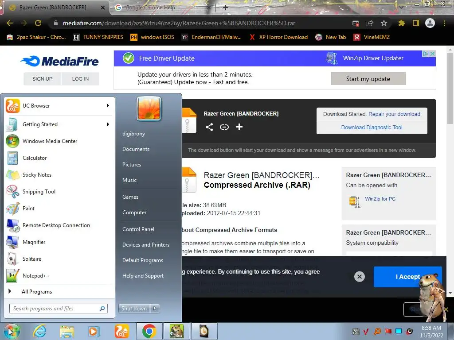Open Documents from Start menu
This screenshot has height=340, width=454.
(136, 149)
